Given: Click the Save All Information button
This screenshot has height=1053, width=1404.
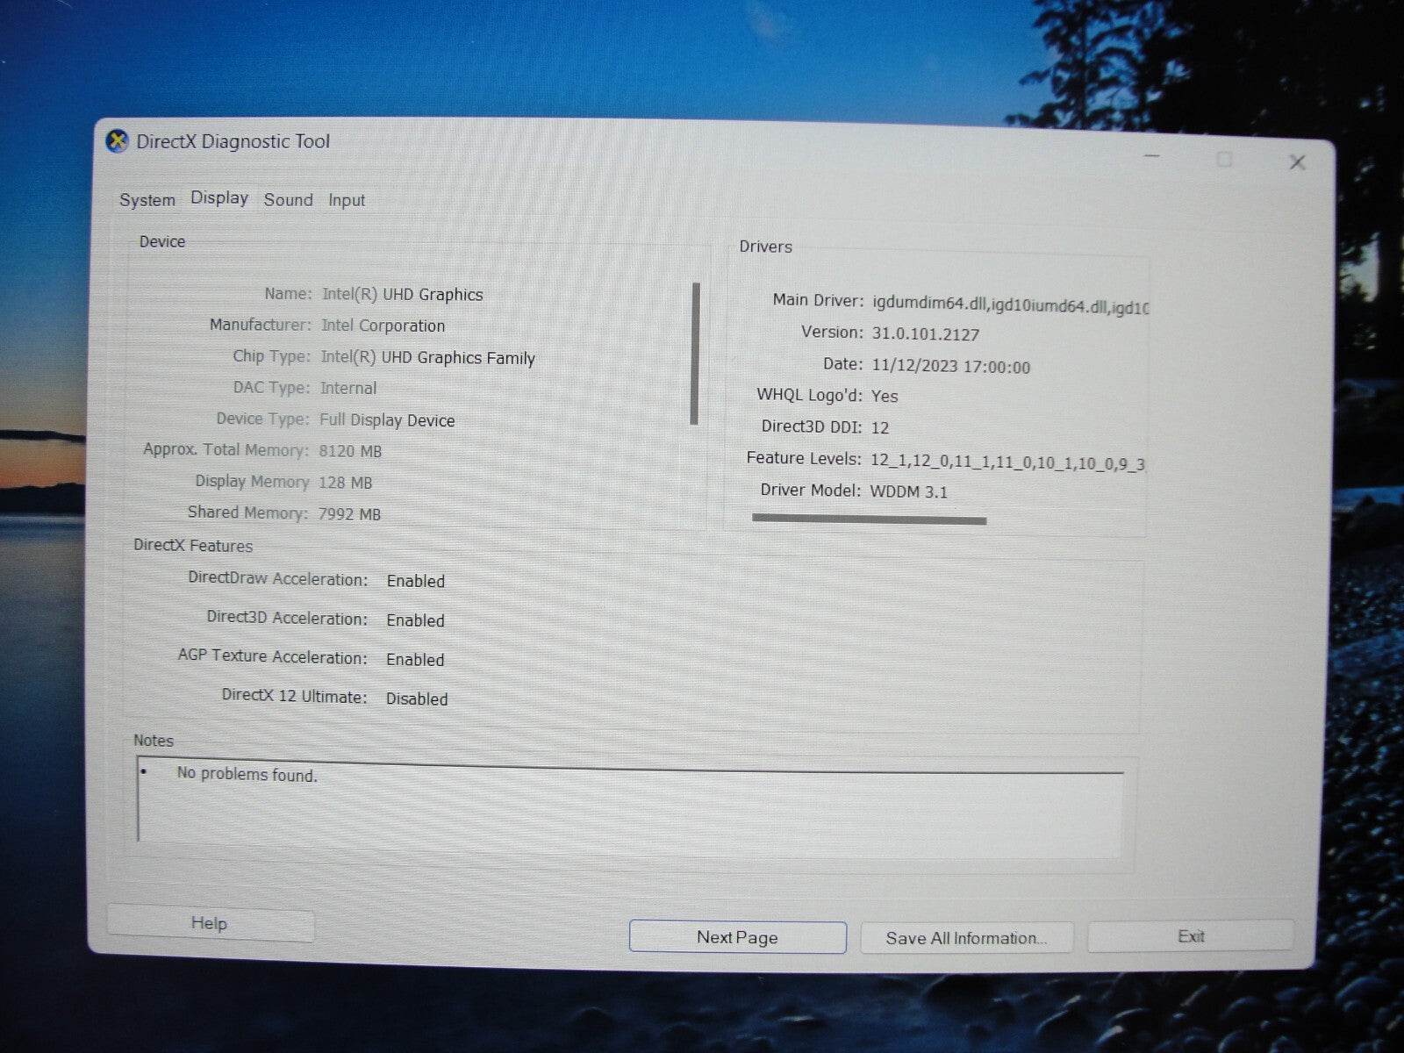Looking at the screenshot, I should click(x=966, y=938).
